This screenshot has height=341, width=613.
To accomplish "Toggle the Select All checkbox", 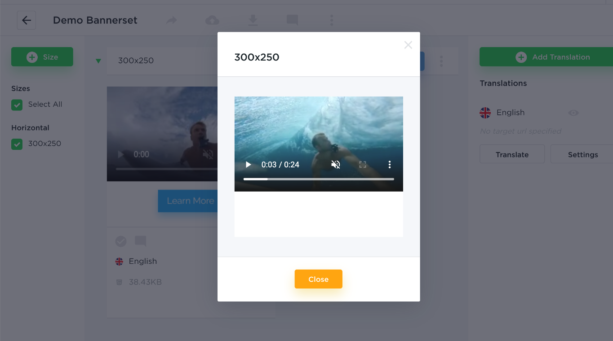I will pyautogui.click(x=17, y=105).
